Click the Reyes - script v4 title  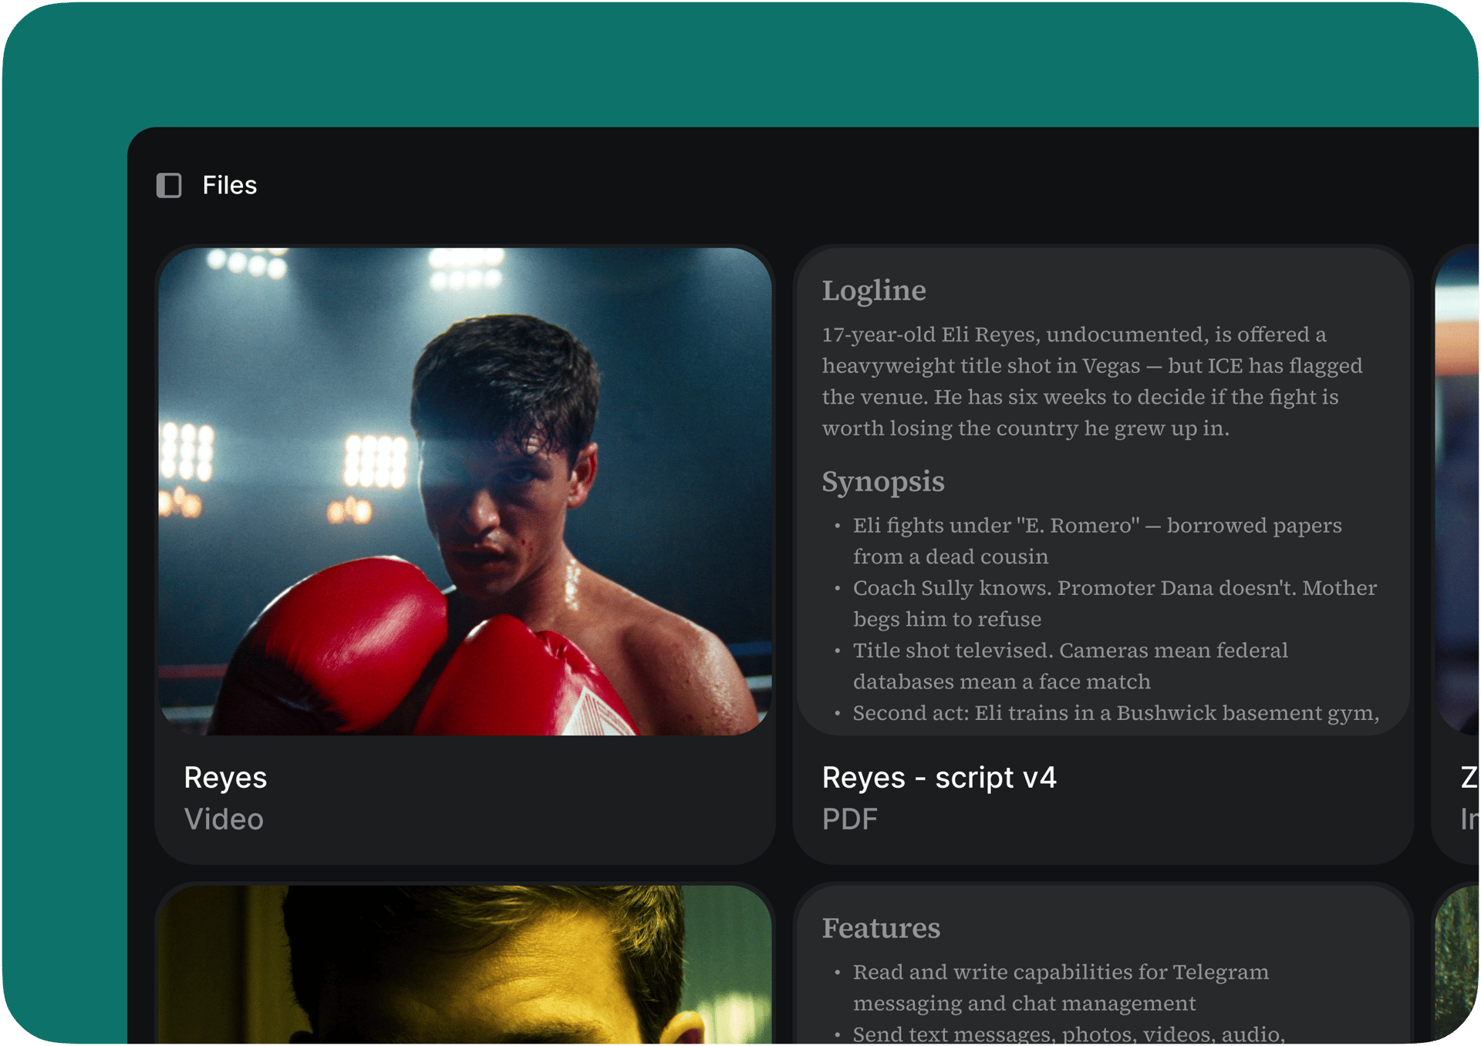coord(939,777)
